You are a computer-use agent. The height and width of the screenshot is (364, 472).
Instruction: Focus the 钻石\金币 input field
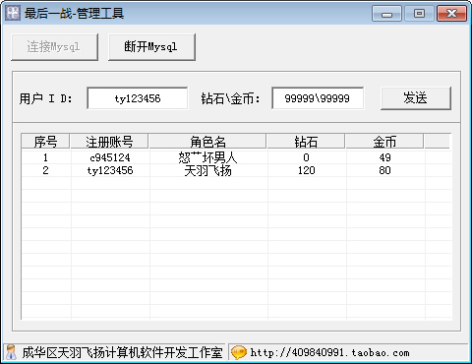[x=318, y=98]
